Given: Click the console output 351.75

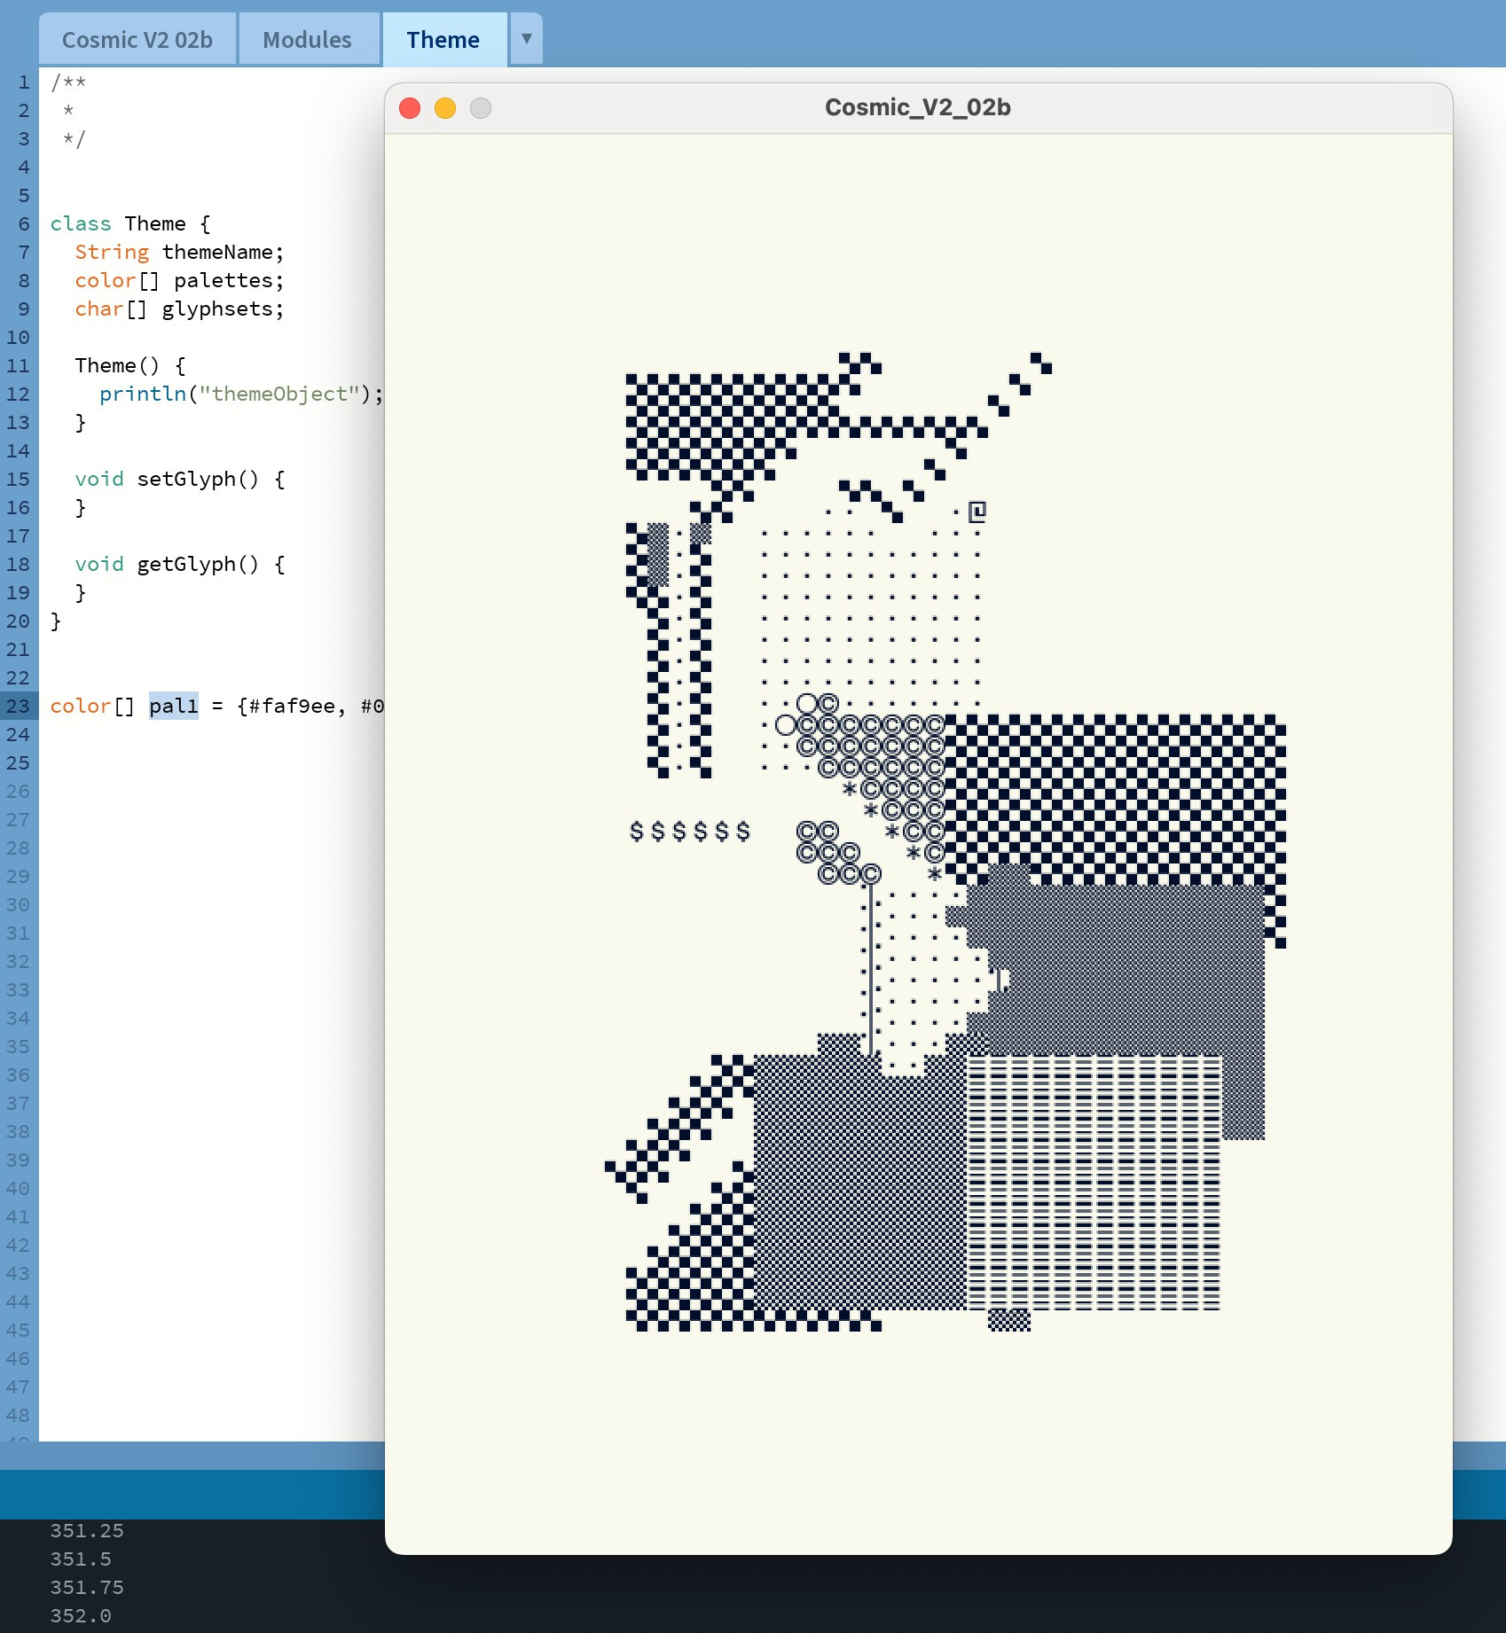Looking at the screenshot, I should [87, 1587].
